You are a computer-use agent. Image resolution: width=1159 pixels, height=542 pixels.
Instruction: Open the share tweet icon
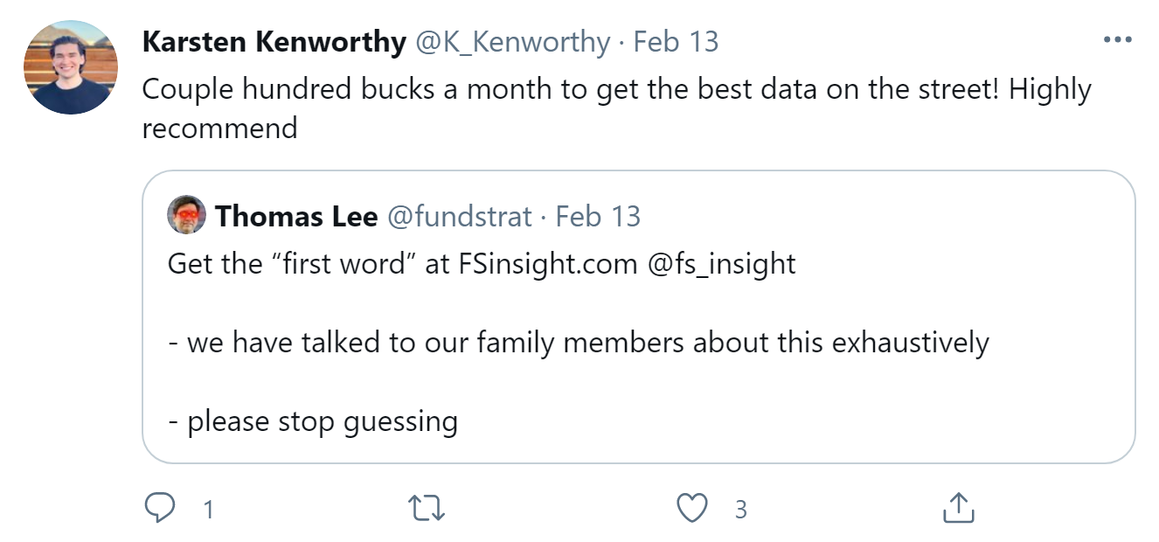958,508
